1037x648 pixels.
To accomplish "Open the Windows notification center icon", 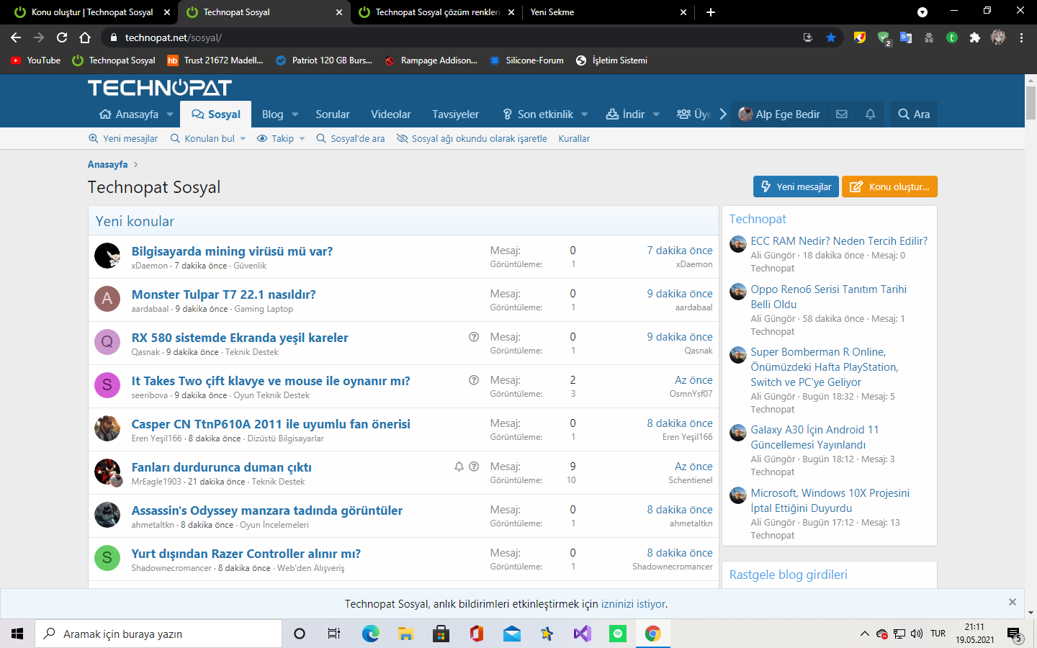I will (x=1015, y=634).
